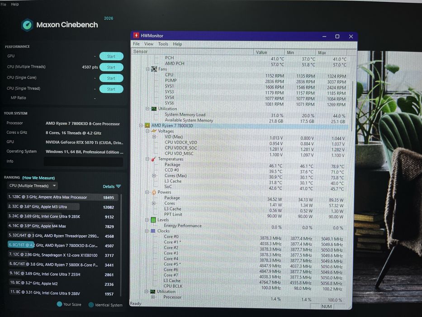Collapse the Temperatures branch
422x317 pixels.
point(147,159)
